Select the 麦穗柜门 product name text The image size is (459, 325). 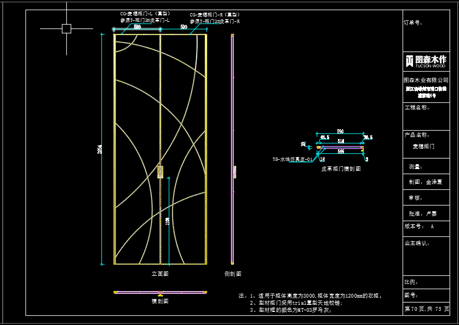click(423, 146)
